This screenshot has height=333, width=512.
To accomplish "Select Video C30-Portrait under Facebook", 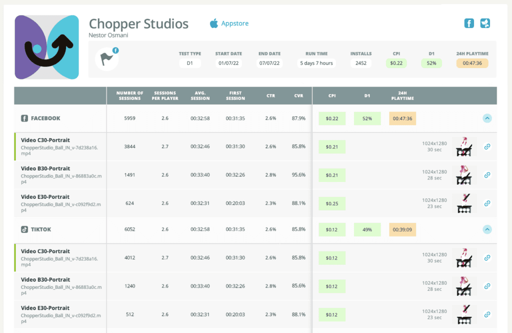I will (45, 140).
